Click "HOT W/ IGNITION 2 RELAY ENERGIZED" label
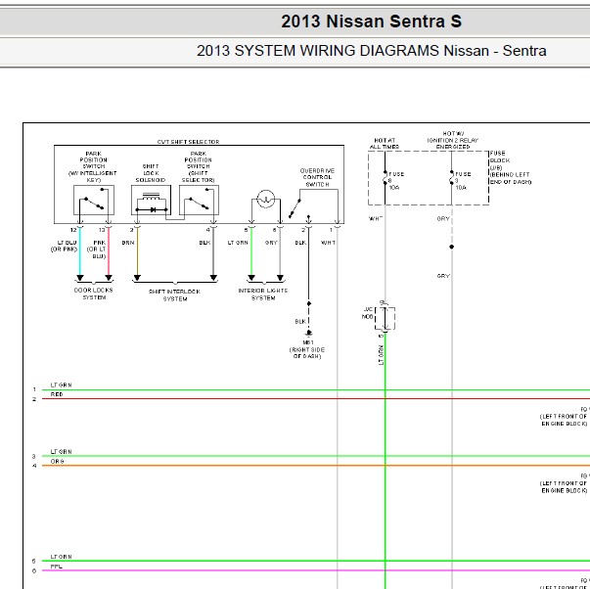Screen dimensions: 590x589 [x=453, y=140]
